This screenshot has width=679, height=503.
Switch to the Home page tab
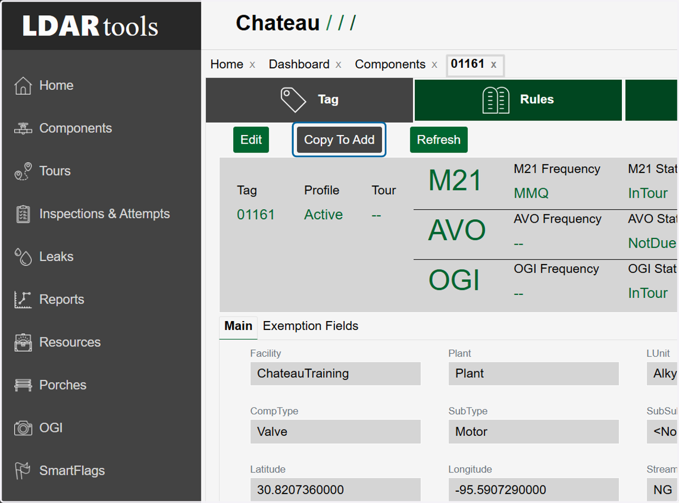click(227, 64)
